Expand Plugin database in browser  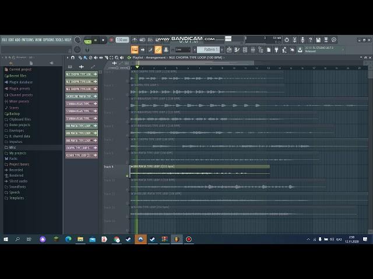click(19, 83)
